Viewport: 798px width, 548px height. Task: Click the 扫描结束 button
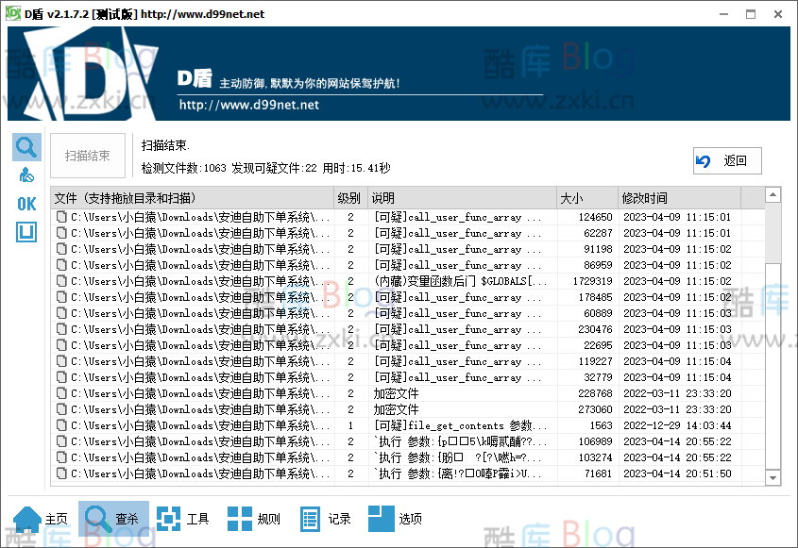coord(88,157)
